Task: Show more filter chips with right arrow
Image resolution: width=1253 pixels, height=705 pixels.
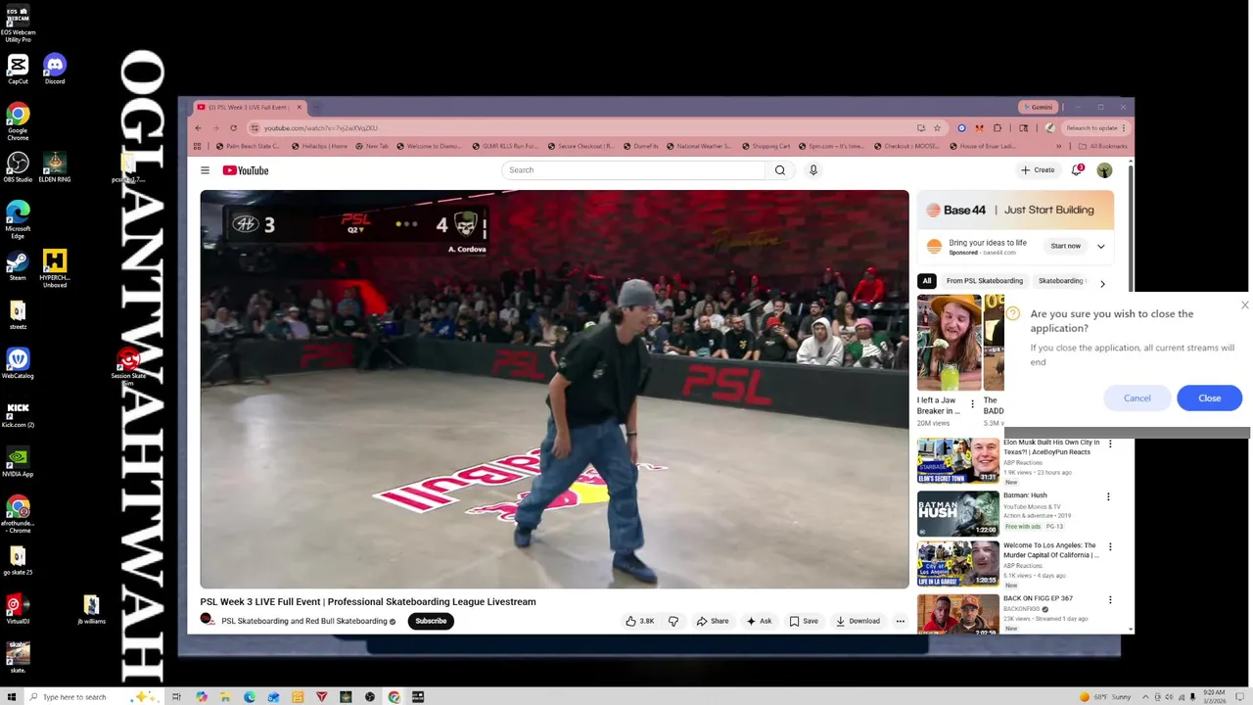Action: (1102, 284)
